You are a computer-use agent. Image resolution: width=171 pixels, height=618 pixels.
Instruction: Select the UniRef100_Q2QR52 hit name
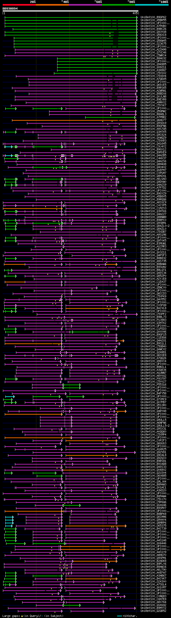tap(153, 611)
